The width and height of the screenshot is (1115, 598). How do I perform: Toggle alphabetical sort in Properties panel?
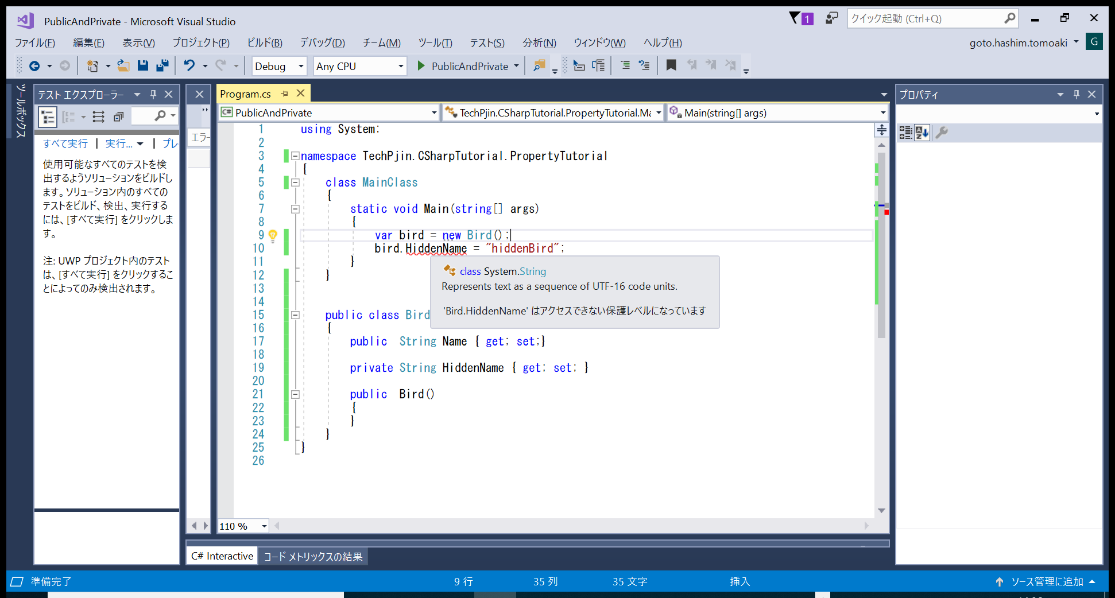922,133
